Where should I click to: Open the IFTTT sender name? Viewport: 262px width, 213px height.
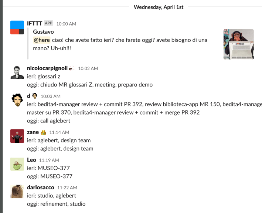(x=35, y=24)
